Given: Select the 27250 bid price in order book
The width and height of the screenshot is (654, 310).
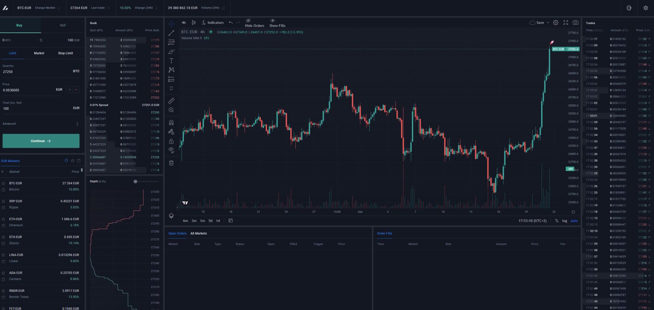Looking at the screenshot, I should pyautogui.click(x=155, y=113).
